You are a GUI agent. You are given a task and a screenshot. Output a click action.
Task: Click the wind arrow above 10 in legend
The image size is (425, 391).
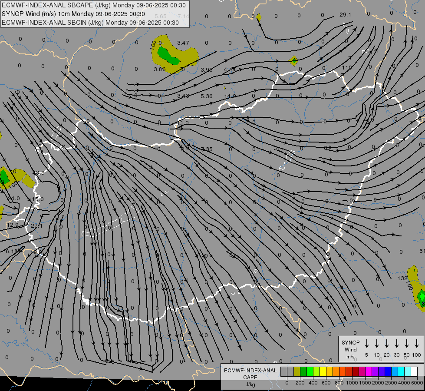click(376, 344)
